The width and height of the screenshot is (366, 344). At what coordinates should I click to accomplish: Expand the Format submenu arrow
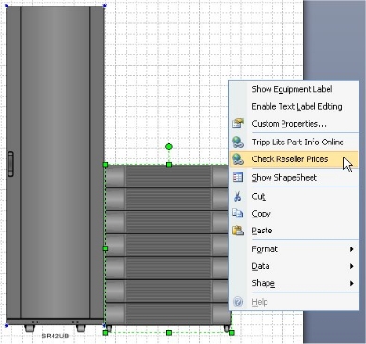pyautogui.click(x=352, y=249)
